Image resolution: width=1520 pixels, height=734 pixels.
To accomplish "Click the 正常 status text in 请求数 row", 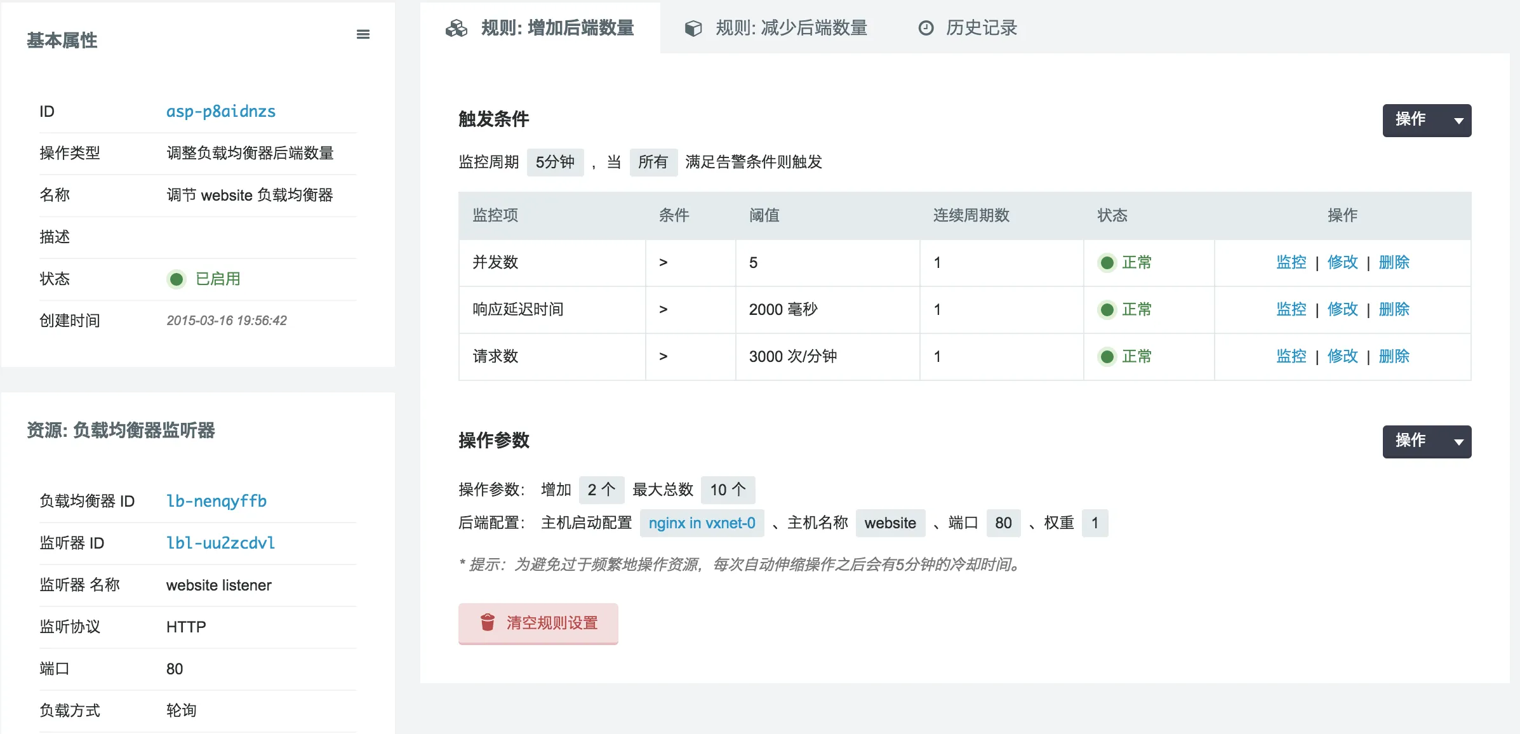I will tap(1137, 356).
